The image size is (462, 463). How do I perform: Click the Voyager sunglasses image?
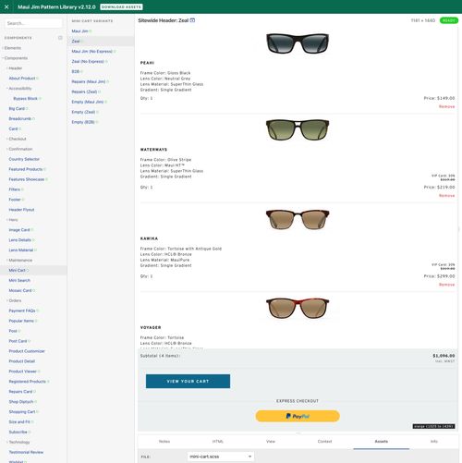(x=298, y=308)
